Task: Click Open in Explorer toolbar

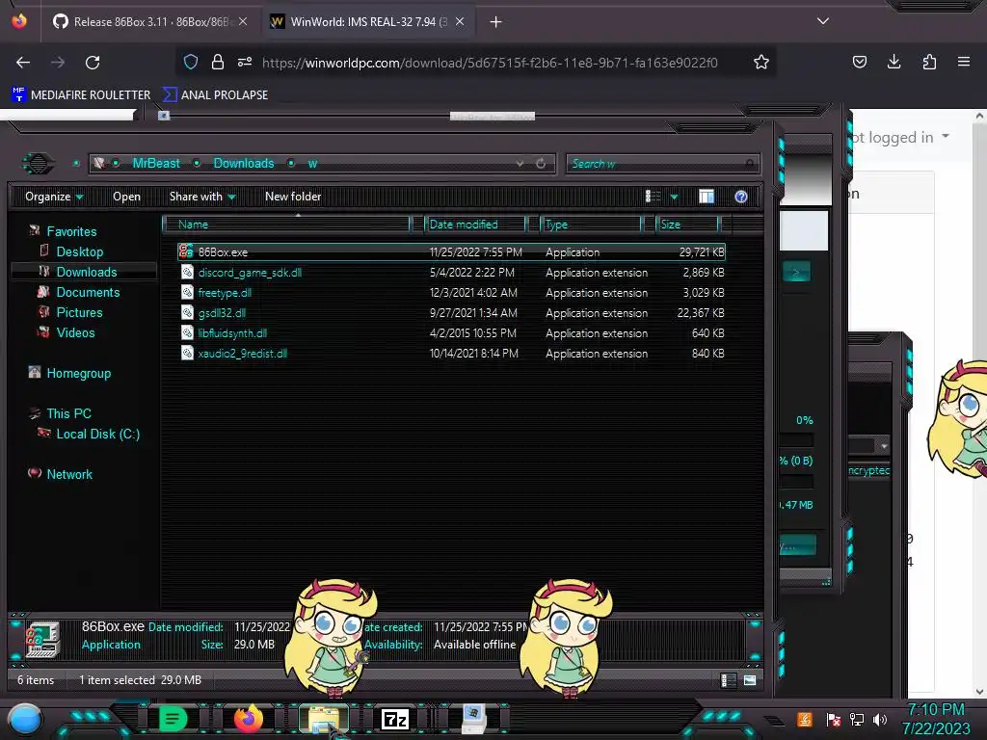Action: point(126,197)
